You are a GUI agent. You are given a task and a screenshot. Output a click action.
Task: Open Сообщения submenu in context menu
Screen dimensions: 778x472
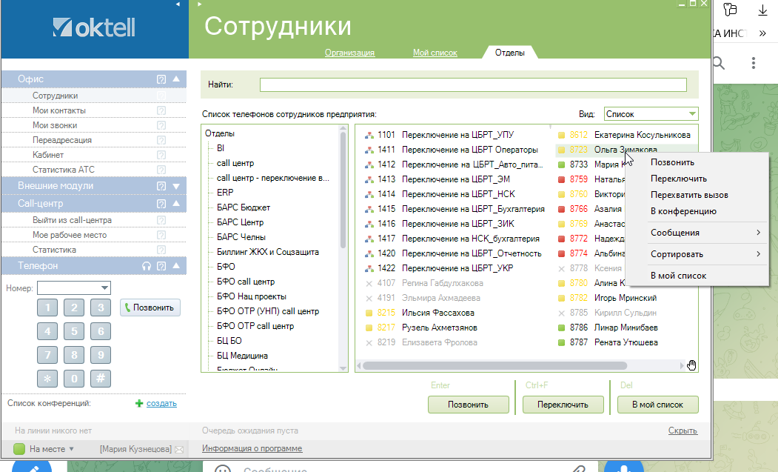pyautogui.click(x=697, y=233)
